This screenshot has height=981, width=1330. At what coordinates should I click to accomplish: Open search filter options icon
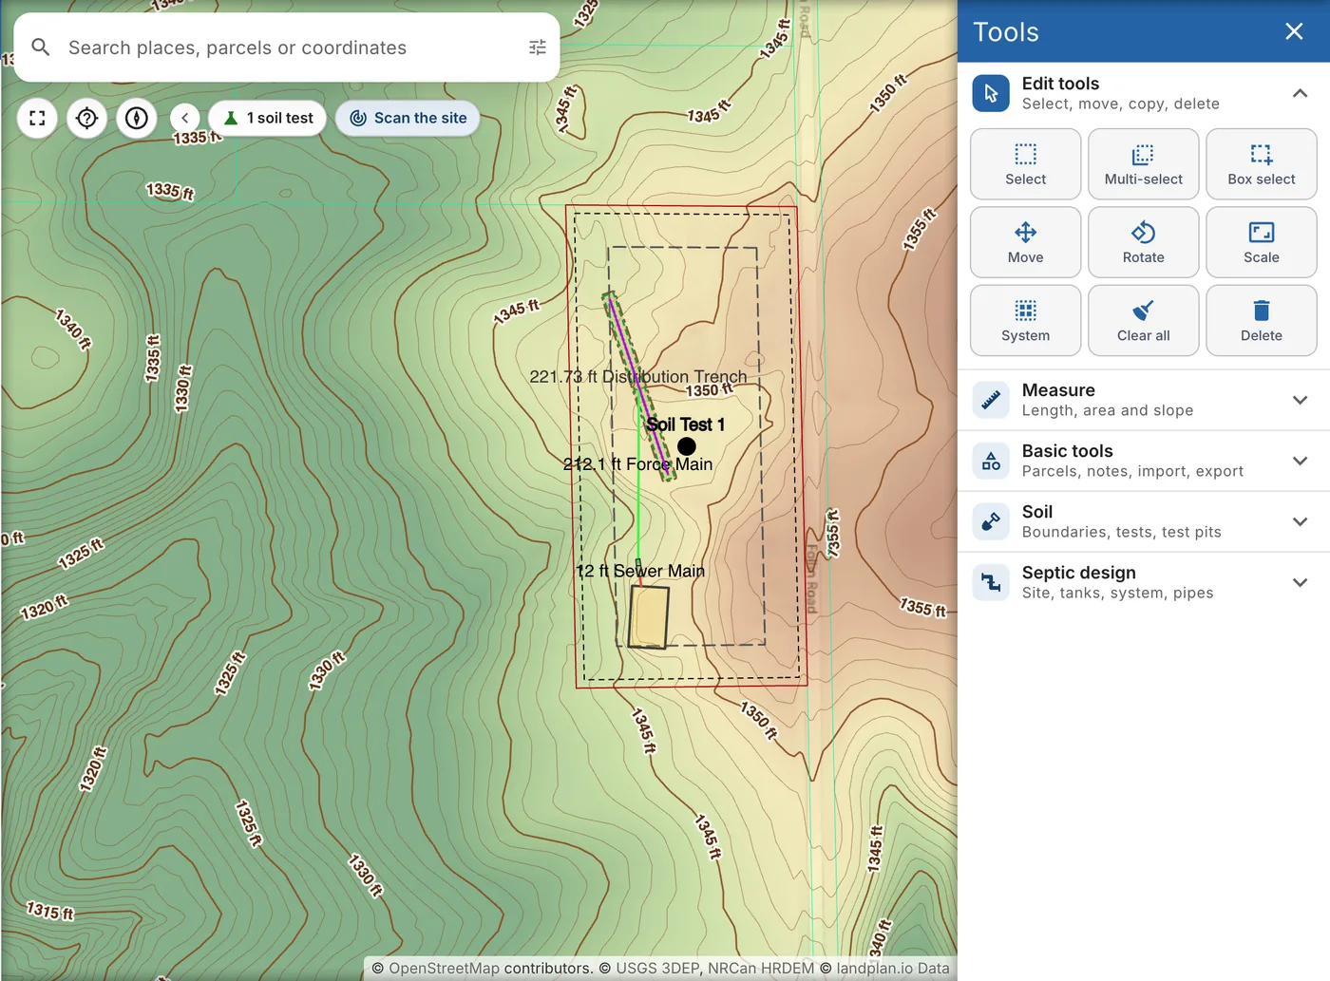[x=538, y=47]
